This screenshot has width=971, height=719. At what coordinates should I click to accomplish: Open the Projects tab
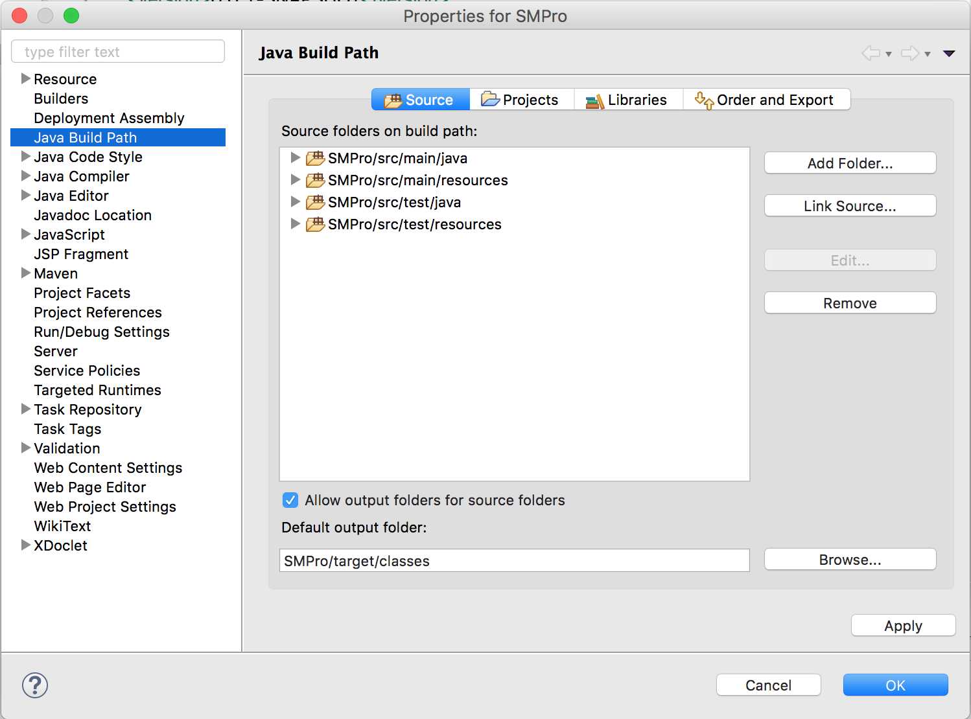[x=521, y=100]
